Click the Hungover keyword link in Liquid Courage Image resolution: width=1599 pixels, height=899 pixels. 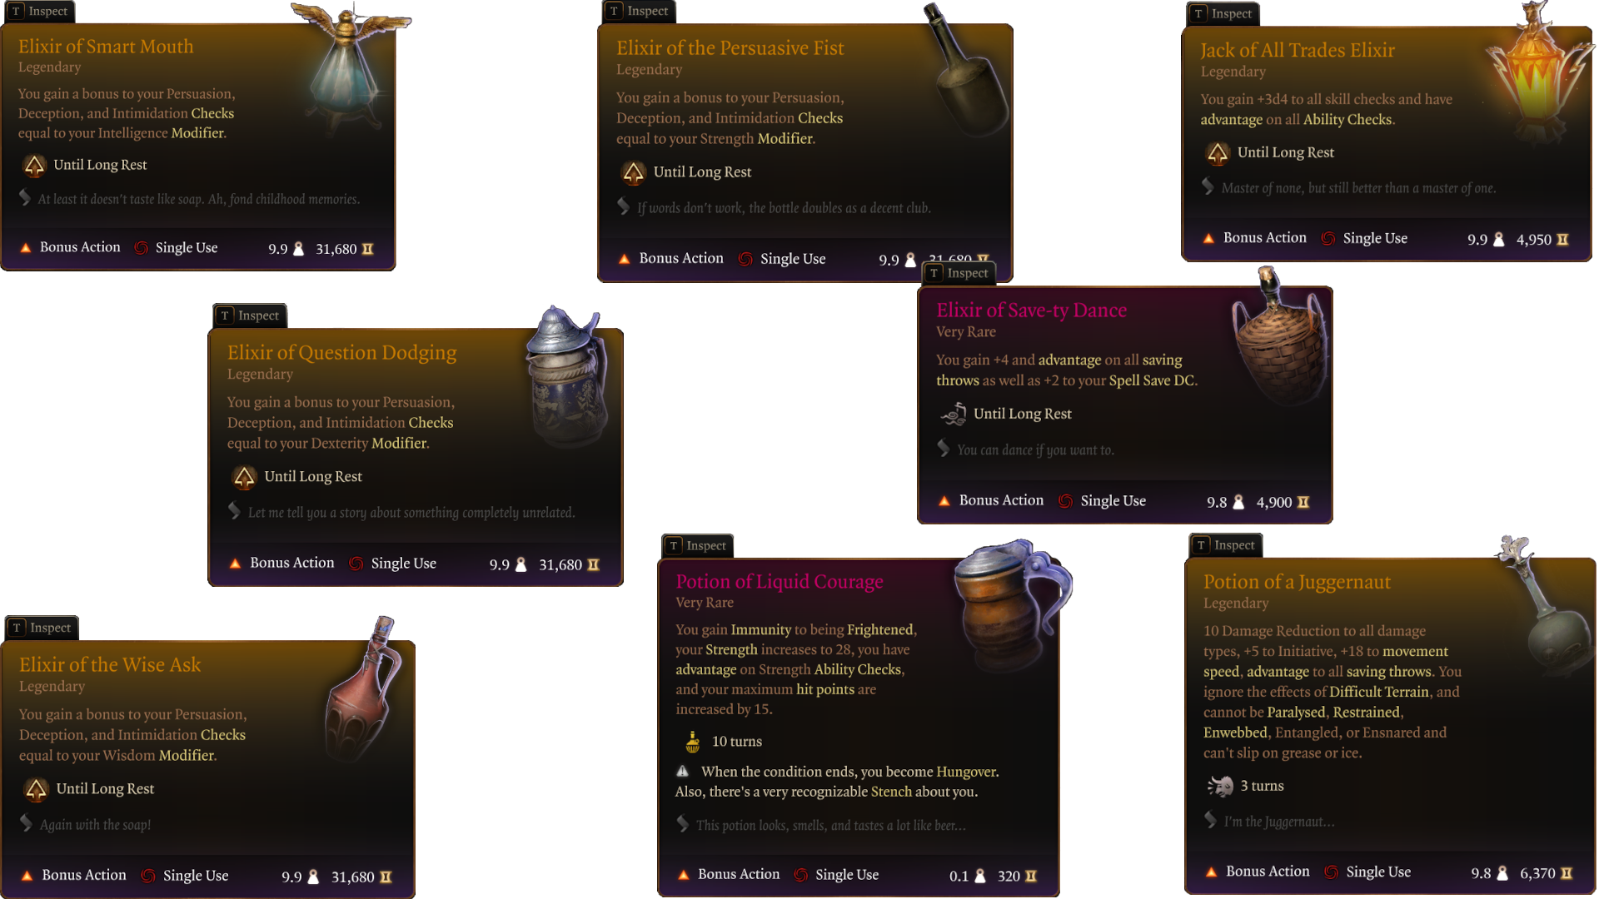(x=966, y=772)
